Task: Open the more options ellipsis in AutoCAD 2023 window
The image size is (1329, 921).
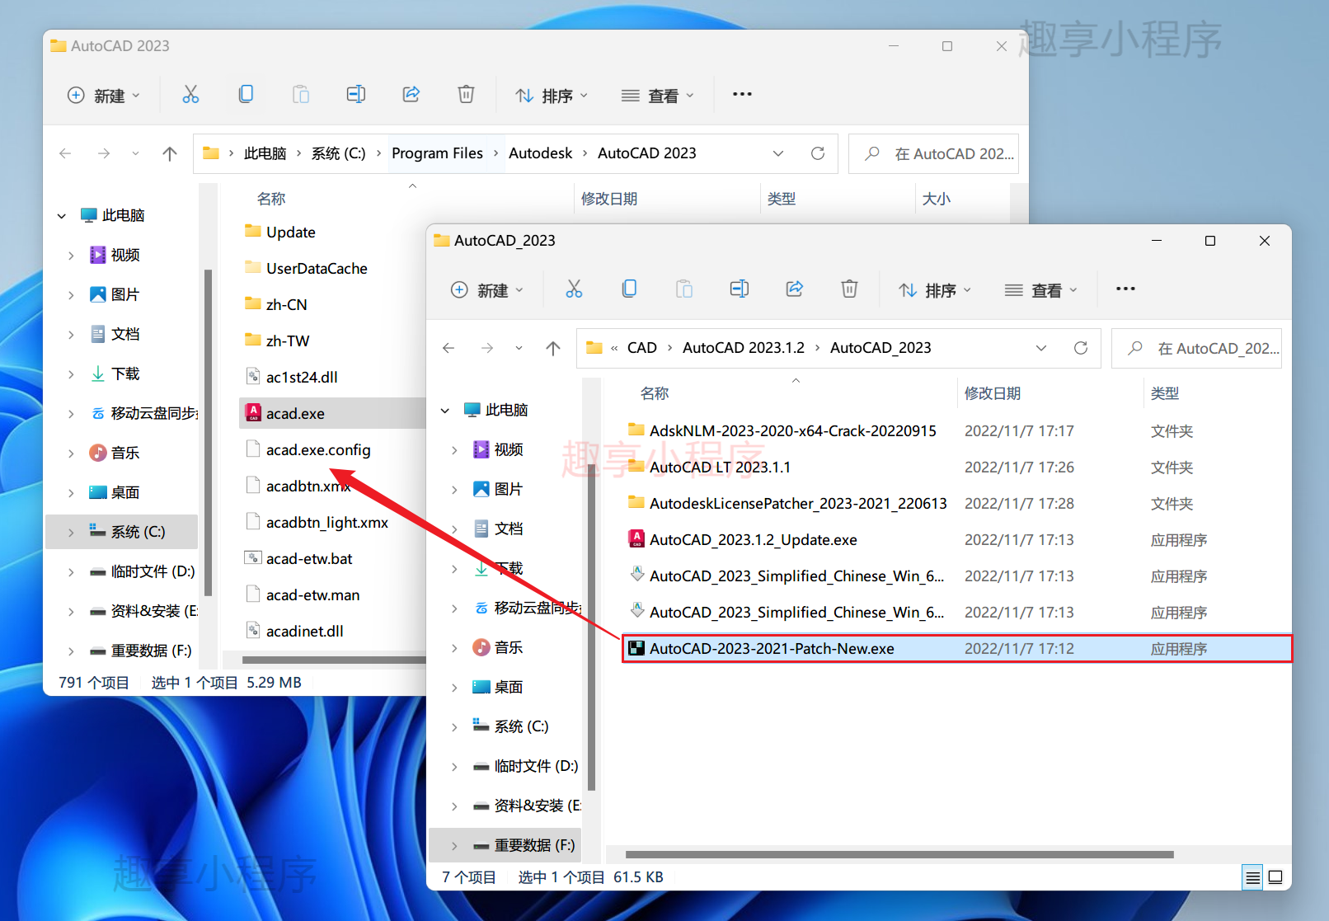Action: click(x=742, y=95)
